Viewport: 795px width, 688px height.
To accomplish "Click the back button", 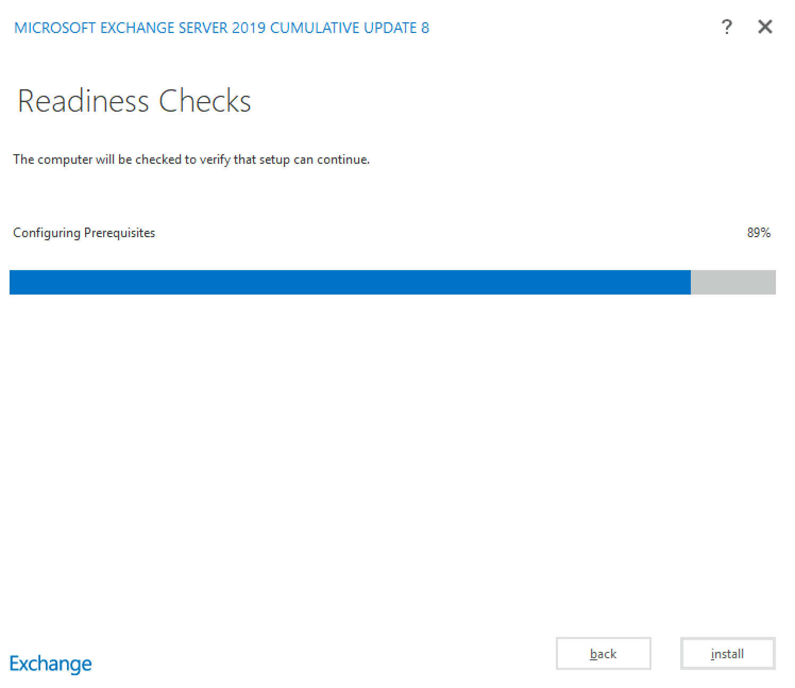I will [603, 653].
